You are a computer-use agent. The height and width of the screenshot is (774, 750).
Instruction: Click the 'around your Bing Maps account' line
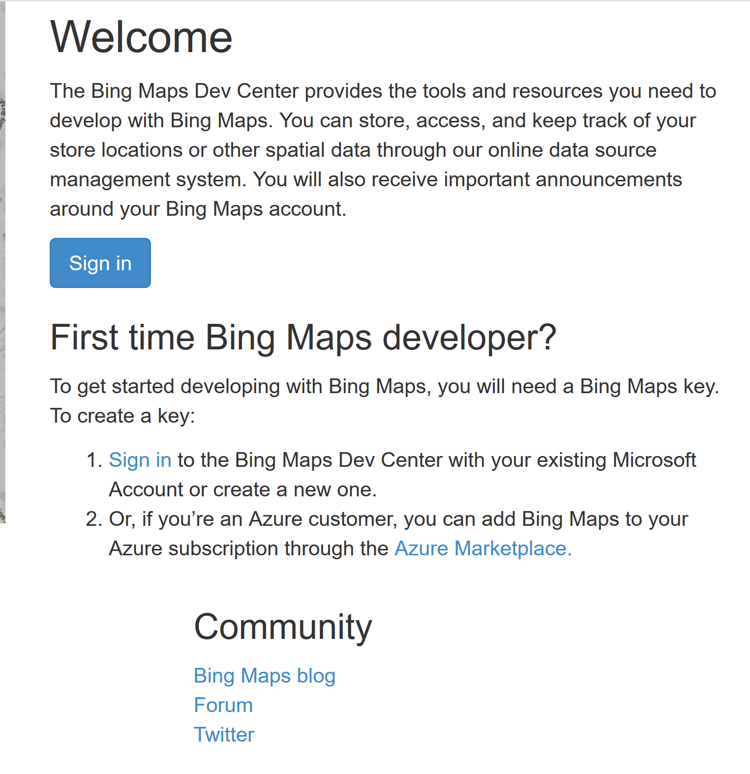pos(198,209)
